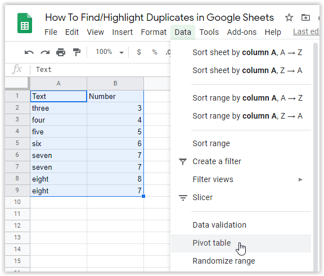Open the Last edit link

point(306,32)
